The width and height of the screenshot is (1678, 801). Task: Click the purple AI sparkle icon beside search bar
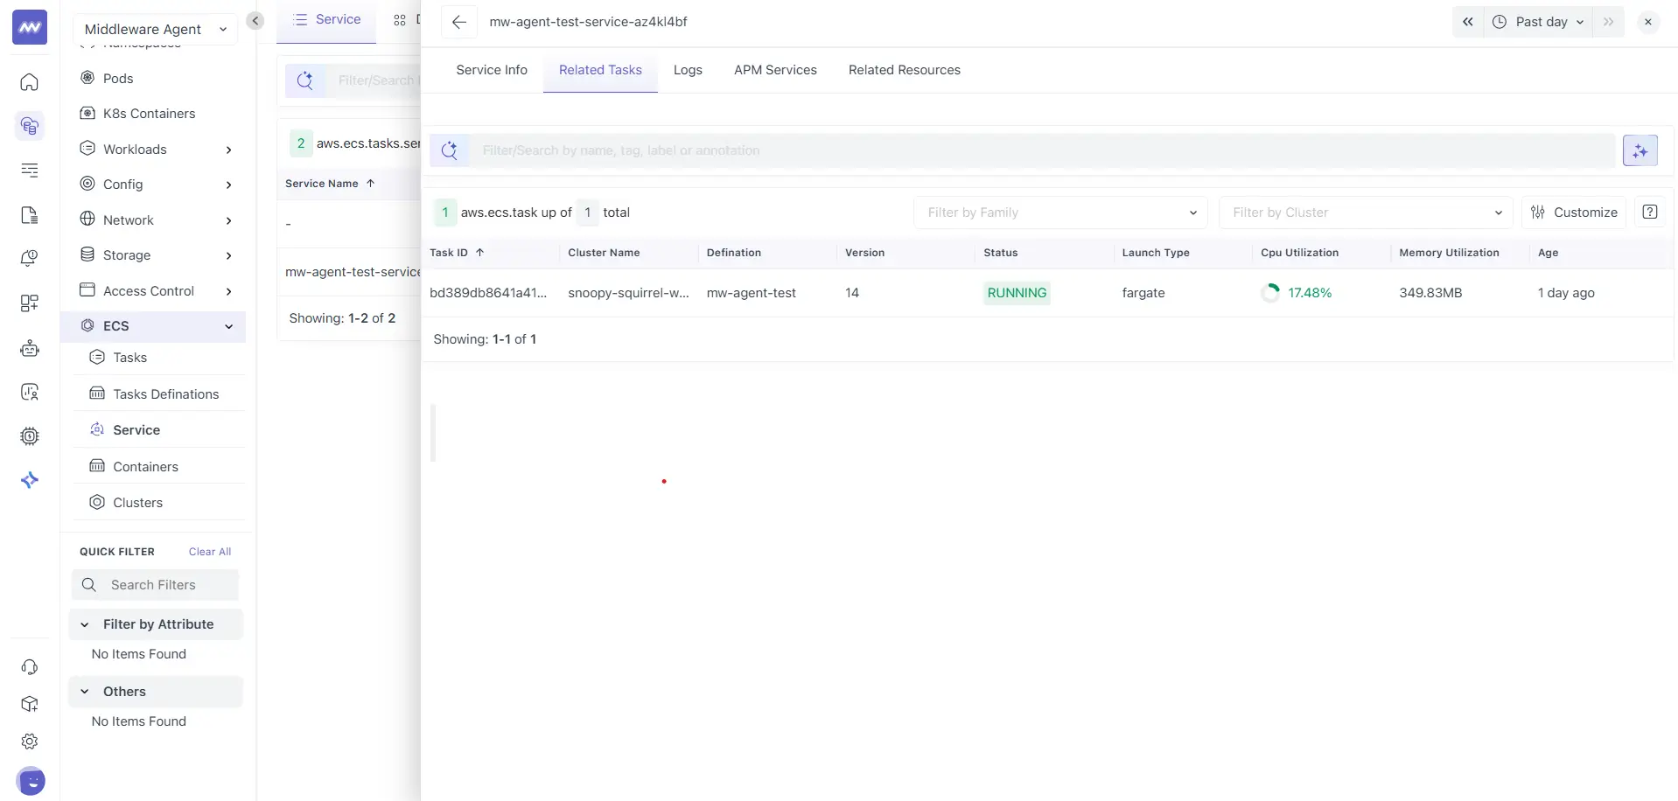1640,150
